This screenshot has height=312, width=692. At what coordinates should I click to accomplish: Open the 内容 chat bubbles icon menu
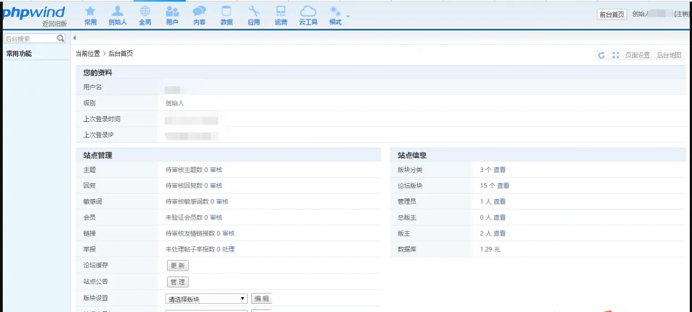(x=199, y=15)
